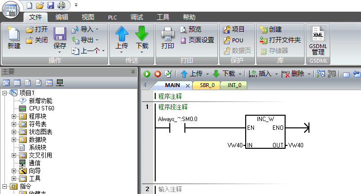Expand the 程序块 tree folder

[x=14, y=116]
